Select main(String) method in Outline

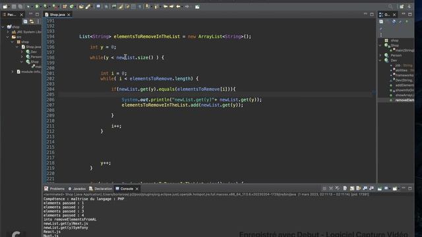click(402, 50)
